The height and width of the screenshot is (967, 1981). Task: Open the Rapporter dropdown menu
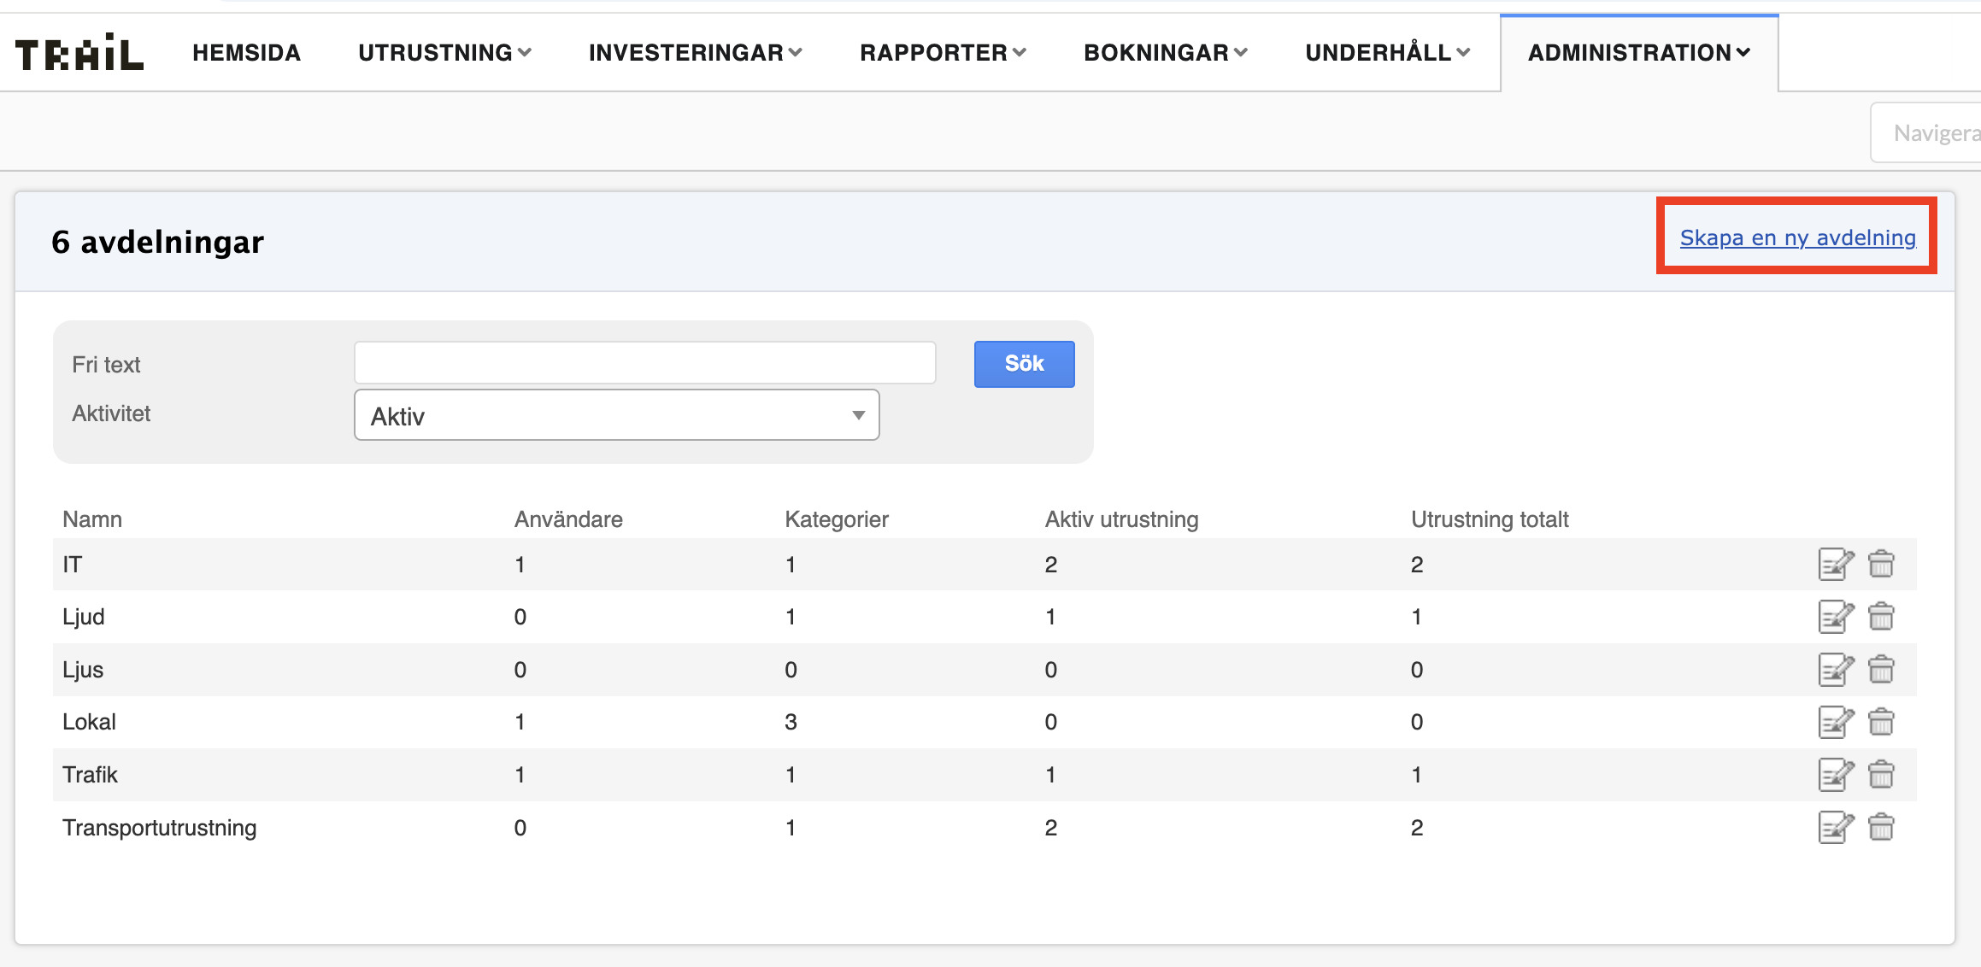click(943, 53)
